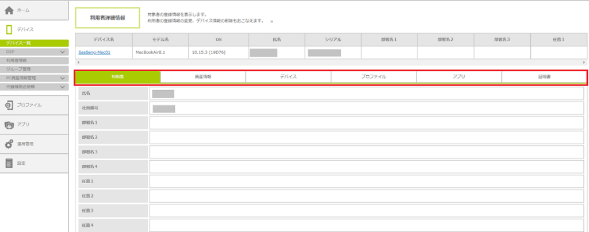Switch to the プロファイル tab
This screenshot has height=232, width=589.
pyautogui.click(x=373, y=76)
